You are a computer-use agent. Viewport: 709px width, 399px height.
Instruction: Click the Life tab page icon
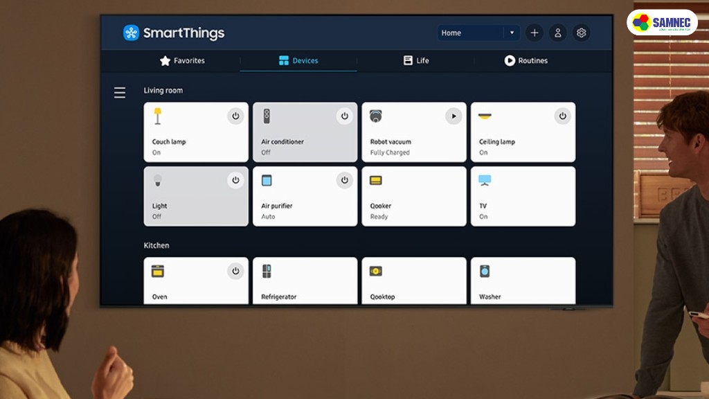pyautogui.click(x=408, y=60)
